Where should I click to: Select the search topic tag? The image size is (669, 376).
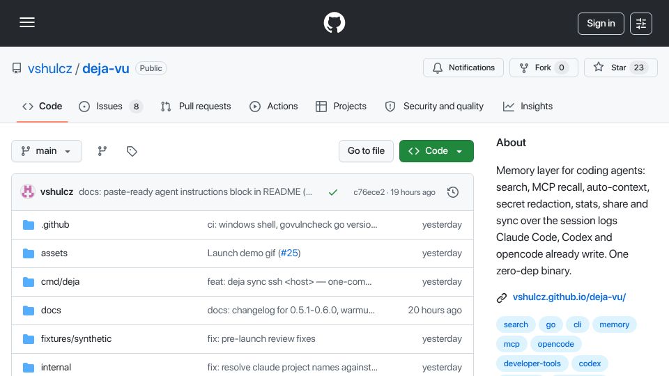pos(516,324)
